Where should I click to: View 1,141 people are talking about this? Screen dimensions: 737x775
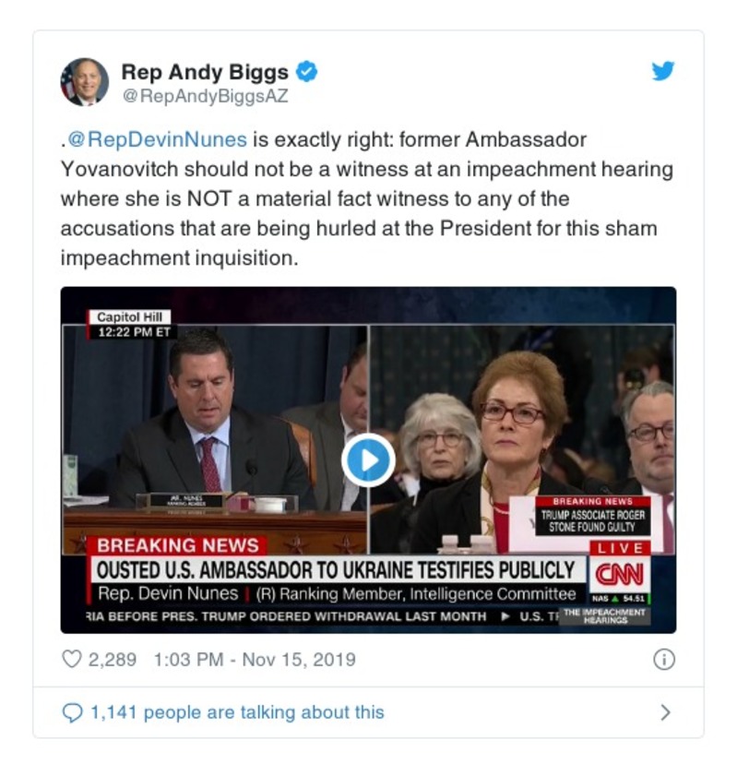237,712
